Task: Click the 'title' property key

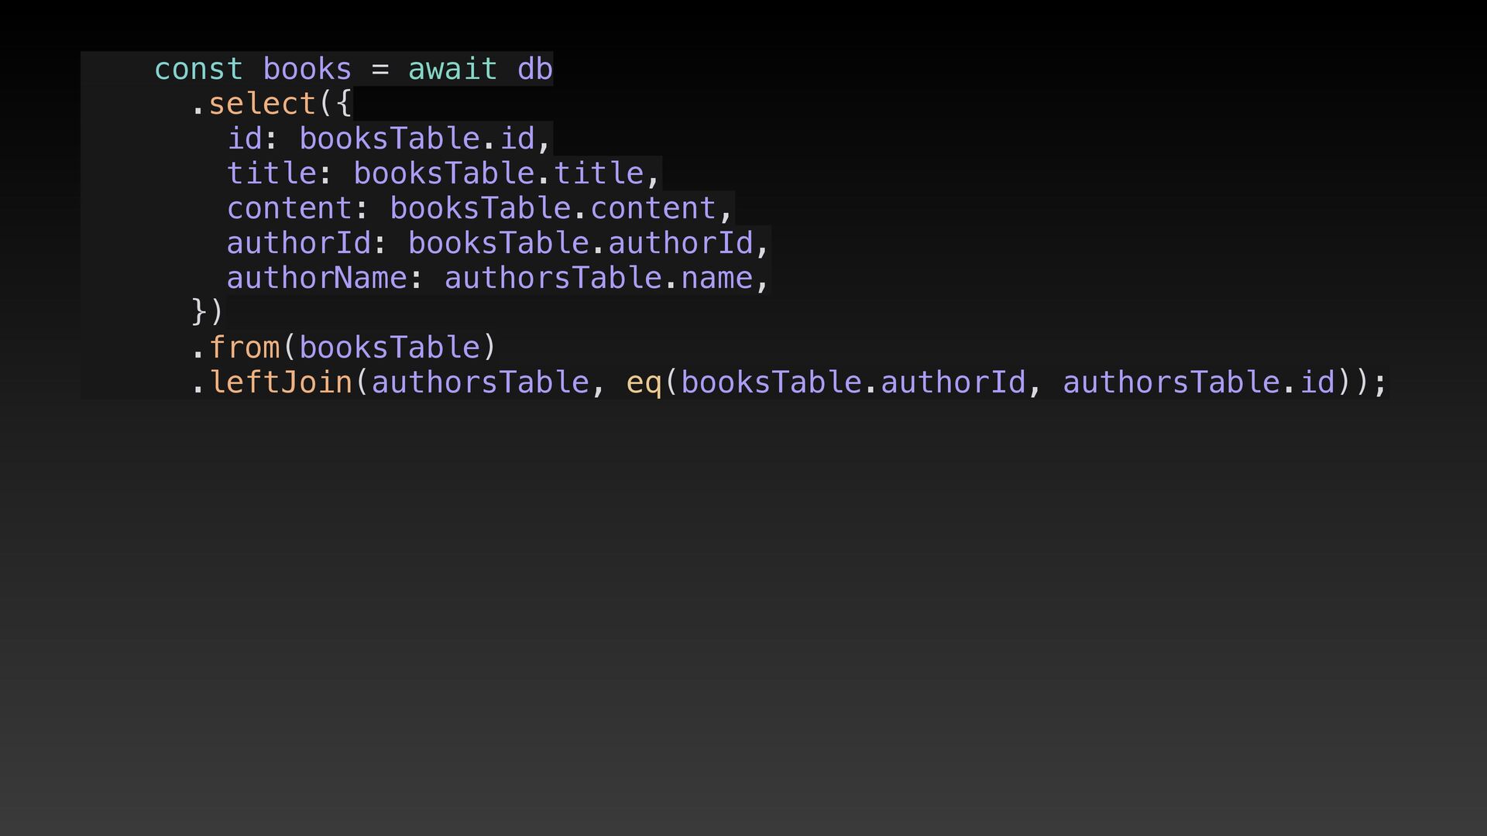Action: (x=271, y=174)
